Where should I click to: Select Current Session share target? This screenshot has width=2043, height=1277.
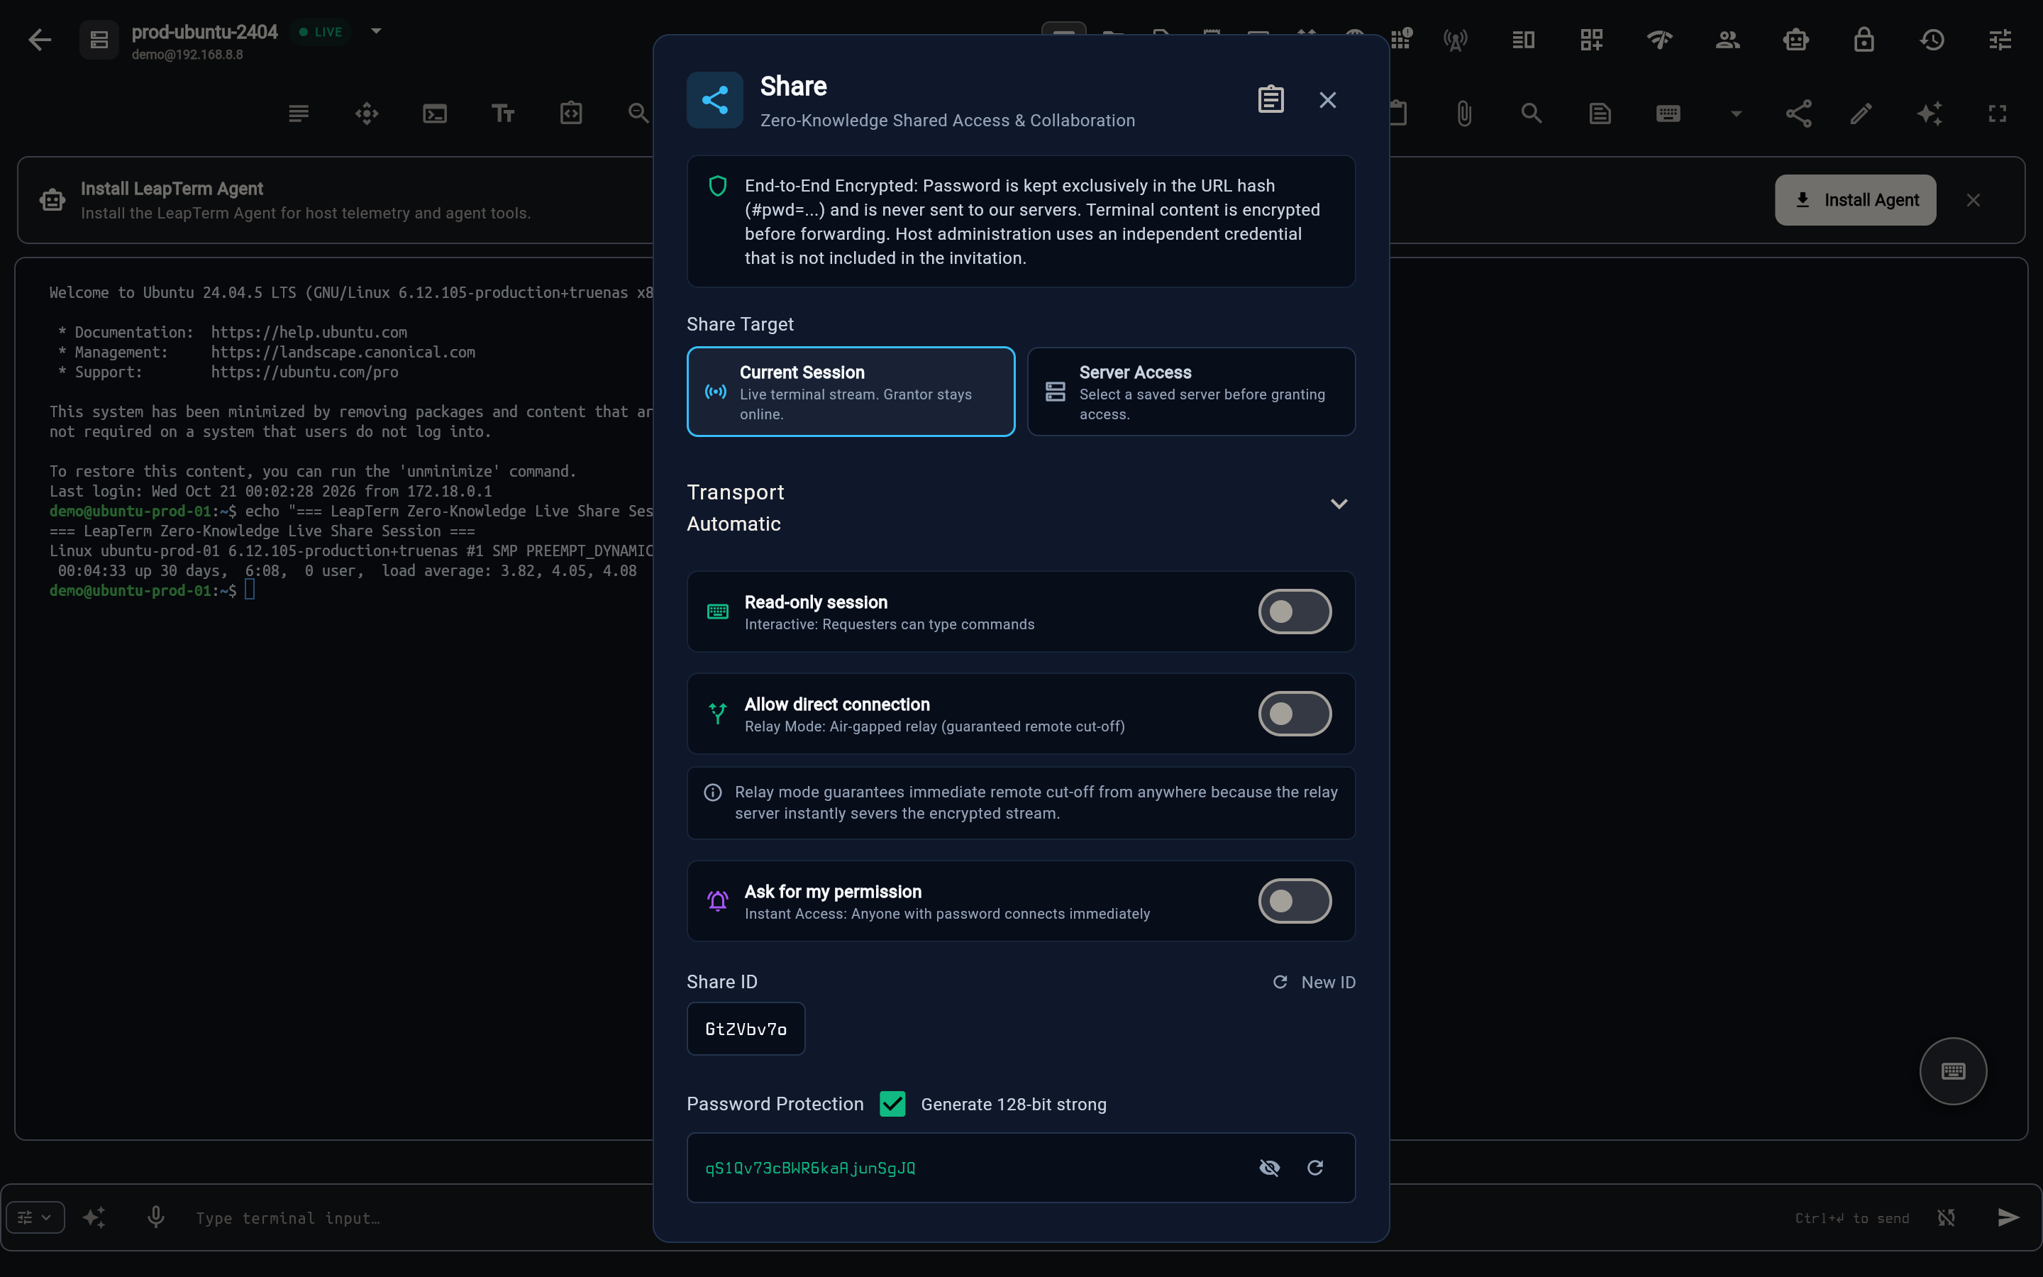pos(850,392)
